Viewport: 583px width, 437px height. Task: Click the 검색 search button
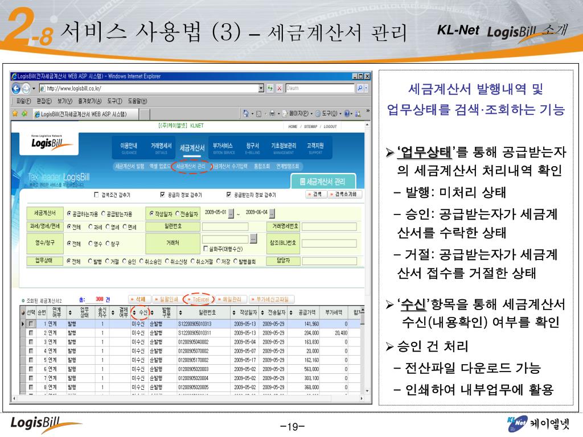click(315, 195)
